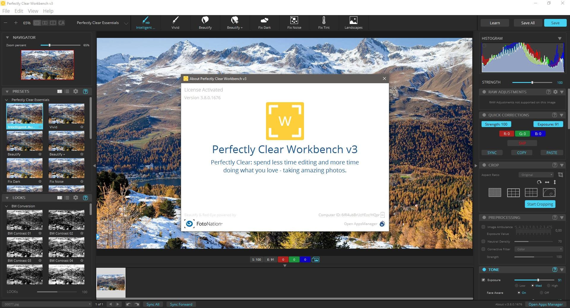Collapse the Looks panel

7,198
